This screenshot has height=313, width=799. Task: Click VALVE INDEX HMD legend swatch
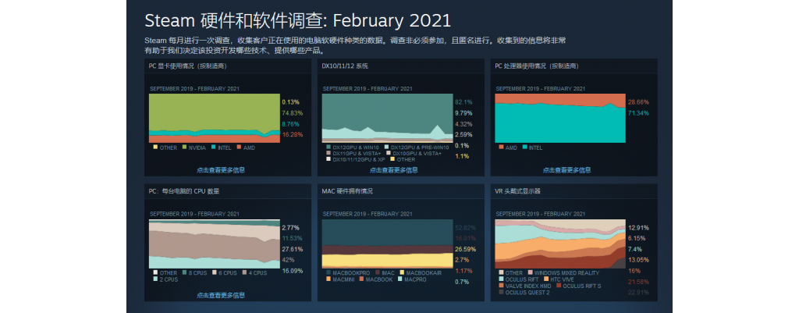[x=501, y=286]
